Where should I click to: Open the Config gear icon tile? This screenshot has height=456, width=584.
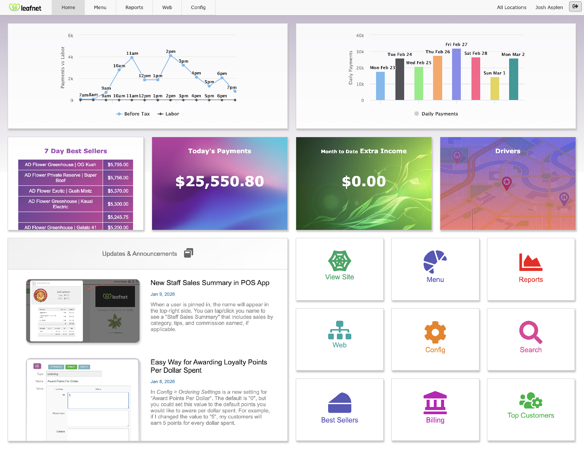[435, 332]
